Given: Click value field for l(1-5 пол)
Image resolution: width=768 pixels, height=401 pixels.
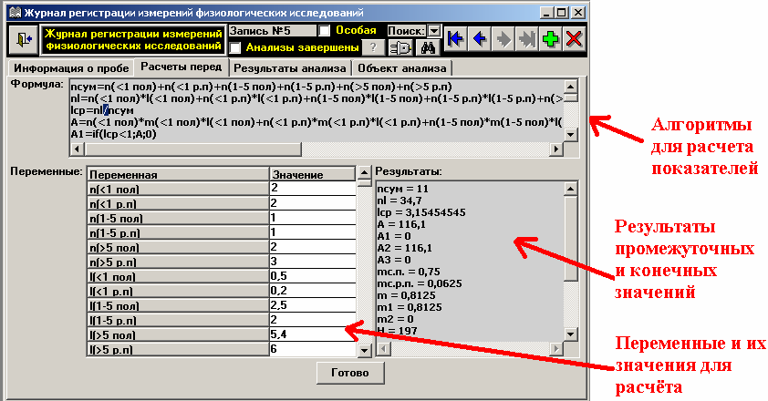Looking at the screenshot, I should [x=313, y=305].
